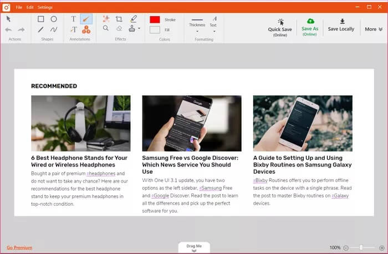Select the crop tool
The height and width of the screenshot is (254, 388).
[119, 19]
